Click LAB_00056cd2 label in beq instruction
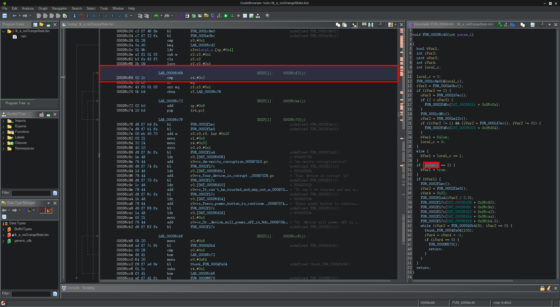The height and width of the screenshot is (307, 560). click(202, 45)
